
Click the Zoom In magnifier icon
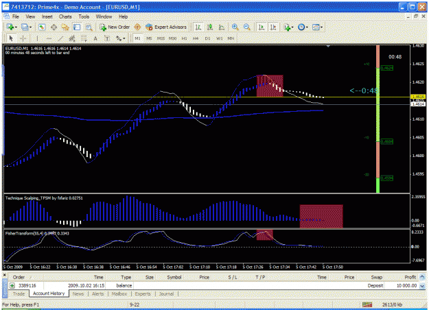point(235,27)
